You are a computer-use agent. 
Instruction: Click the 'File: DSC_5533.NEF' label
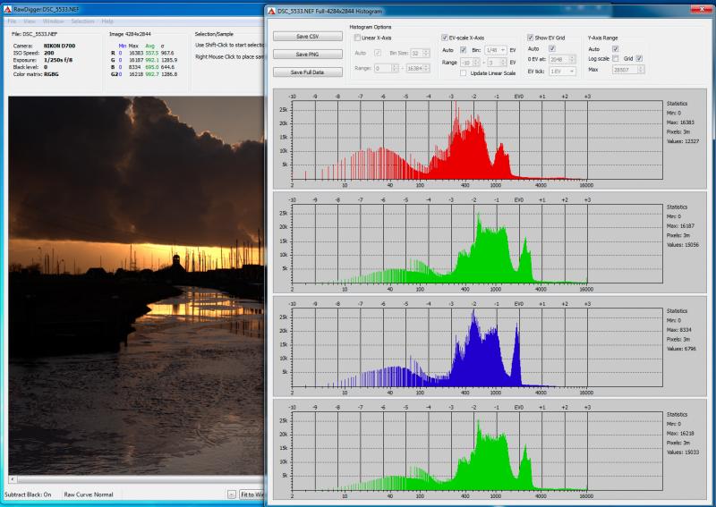(x=34, y=34)
